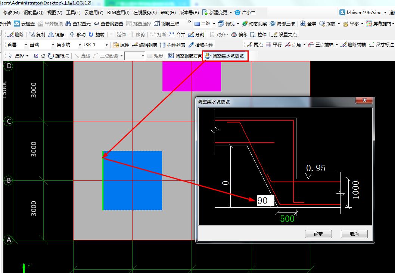Click the 编辑钢筋 edit rebar tool
Screen dimensions: 395x273
tap(144, 45)
